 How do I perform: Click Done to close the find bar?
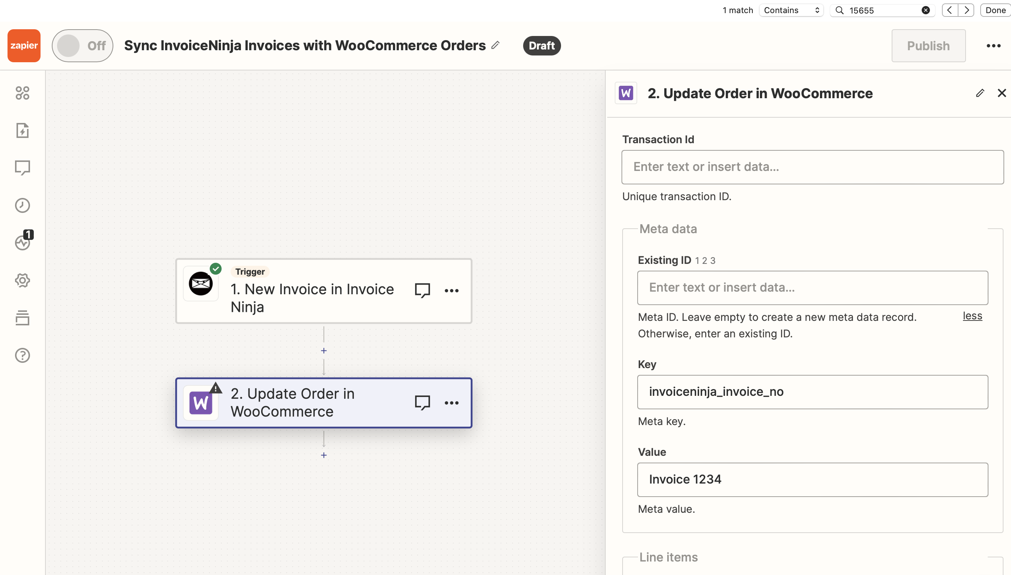pyautogui.click(x=996, y=10)
